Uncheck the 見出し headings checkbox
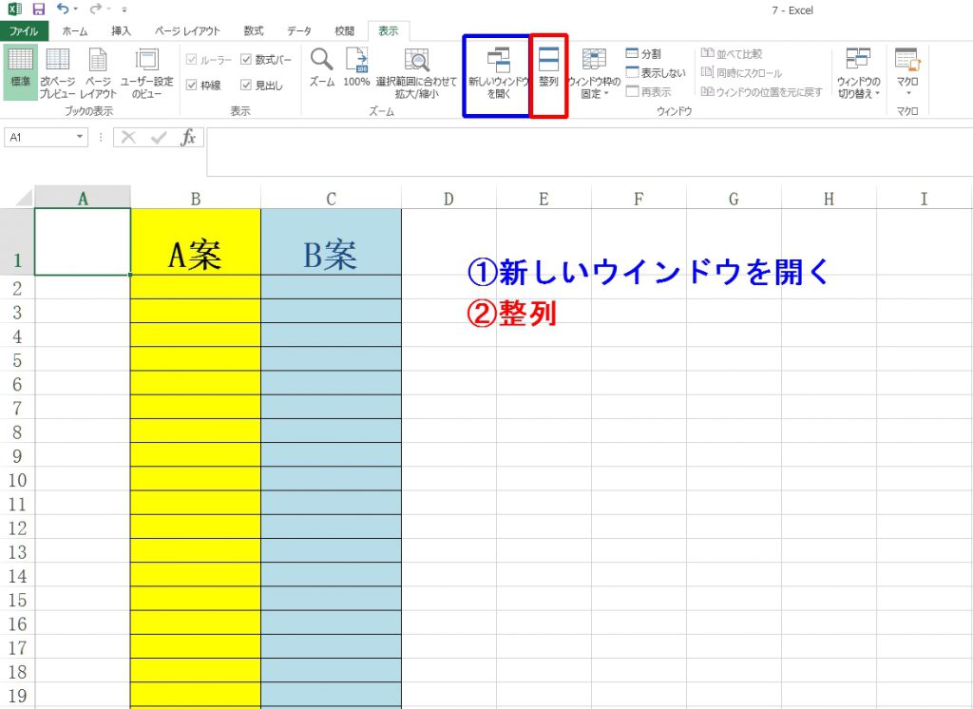The width and height of the screenshot is (973, 709). 246,86
